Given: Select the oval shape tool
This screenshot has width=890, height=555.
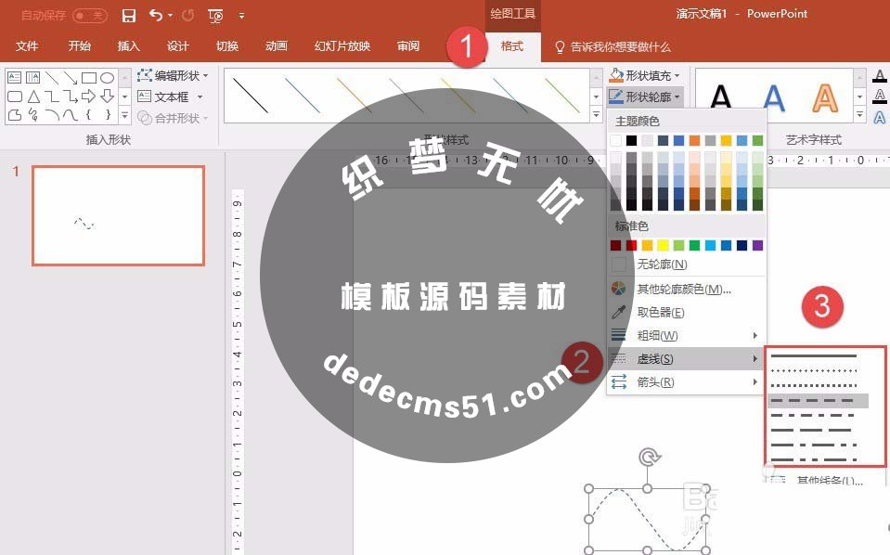Looking at the screenshot, I should coord(109,78).
